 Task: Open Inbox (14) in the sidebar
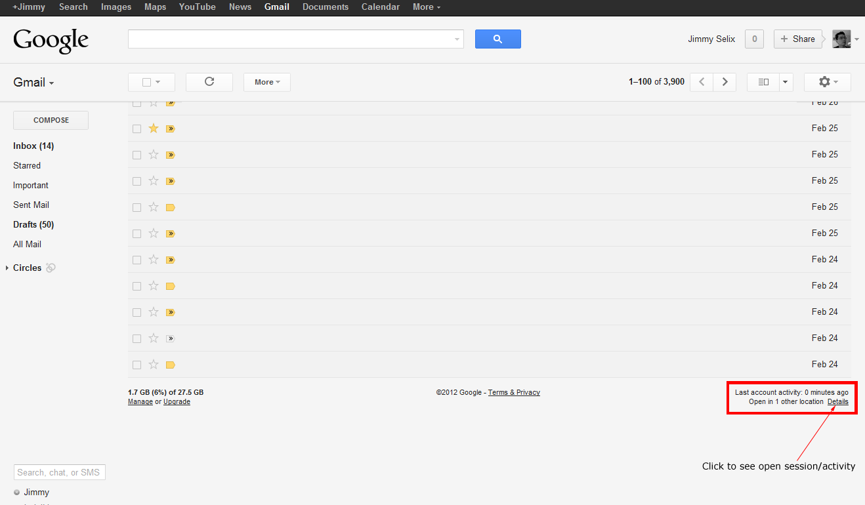[33, 146]
